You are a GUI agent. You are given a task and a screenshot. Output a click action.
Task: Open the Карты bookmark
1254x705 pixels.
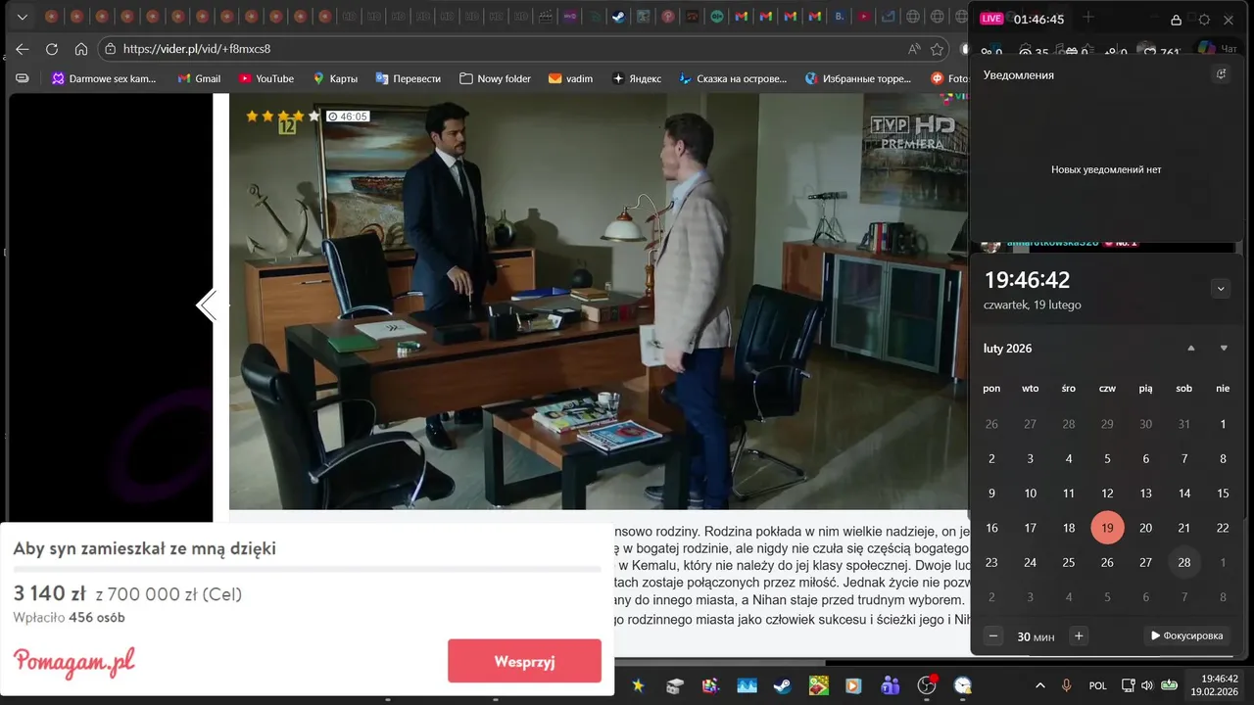pos(335,78)
